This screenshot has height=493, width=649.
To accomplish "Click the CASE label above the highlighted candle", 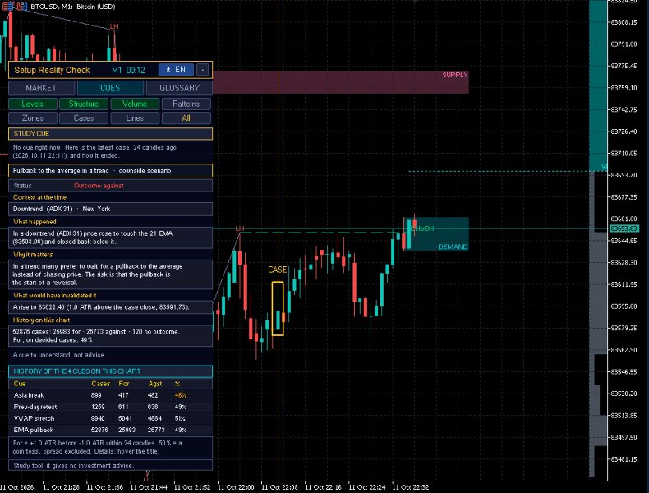I will (x=278, y=270).
